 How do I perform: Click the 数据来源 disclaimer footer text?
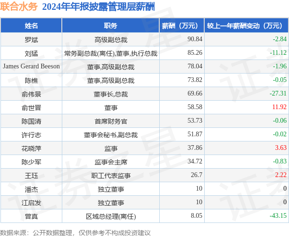click(75, 233)
